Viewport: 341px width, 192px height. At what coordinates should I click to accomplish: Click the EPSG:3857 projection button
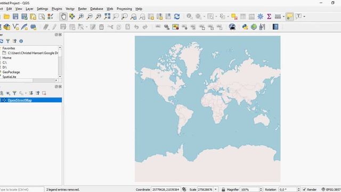point(331,190)
